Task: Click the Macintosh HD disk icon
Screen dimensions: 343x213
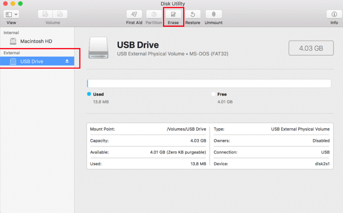Action: tap(13, 41)
